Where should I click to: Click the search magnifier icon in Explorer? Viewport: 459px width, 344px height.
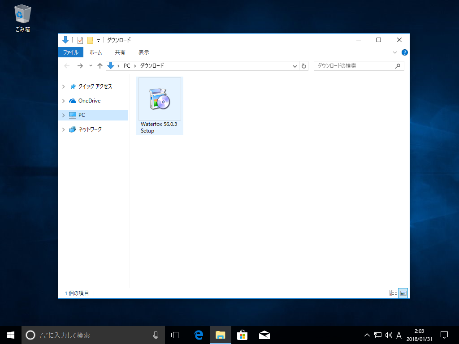point(398,66)
